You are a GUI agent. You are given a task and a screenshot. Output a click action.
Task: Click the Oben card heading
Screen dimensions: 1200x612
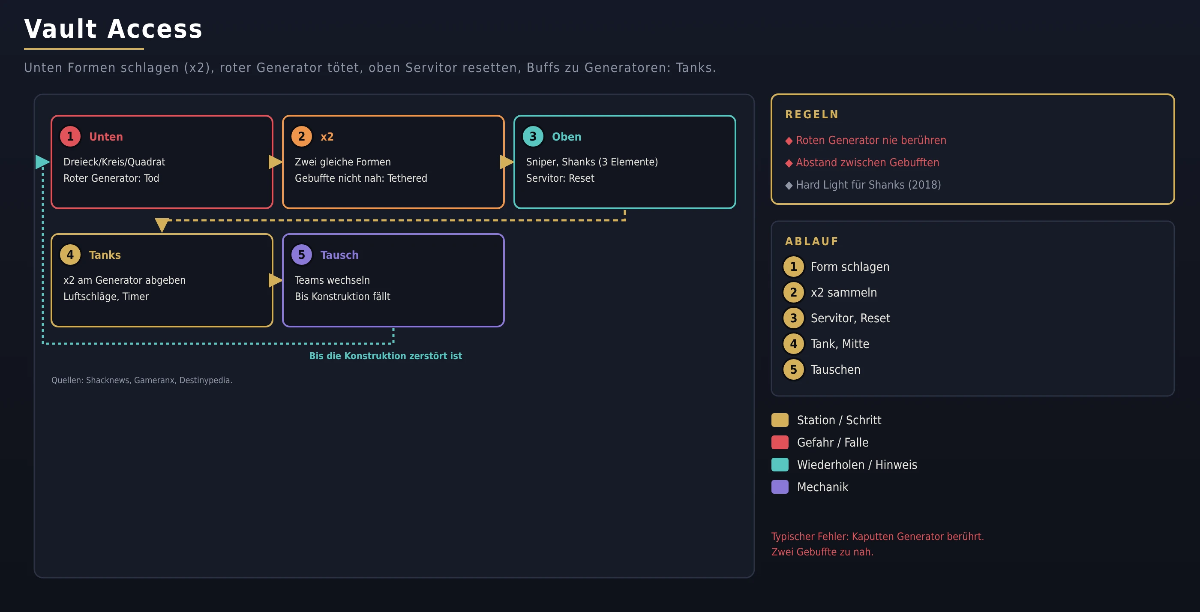pos(567,137)
